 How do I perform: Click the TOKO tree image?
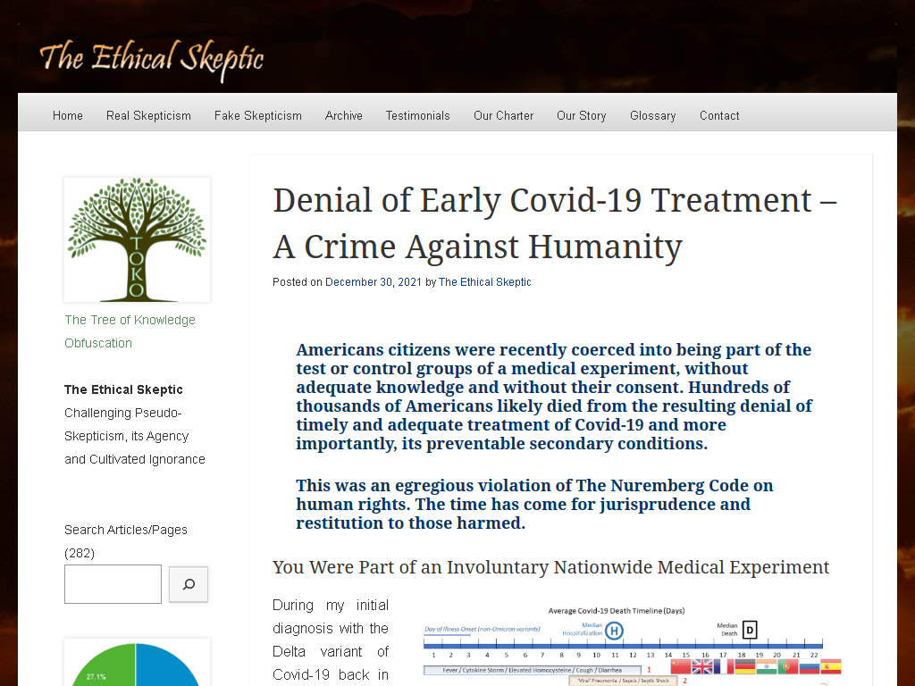pyautogui.click(x=137, y=239)
